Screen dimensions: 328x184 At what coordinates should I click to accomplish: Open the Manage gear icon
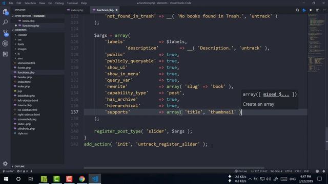coord(5,164)
